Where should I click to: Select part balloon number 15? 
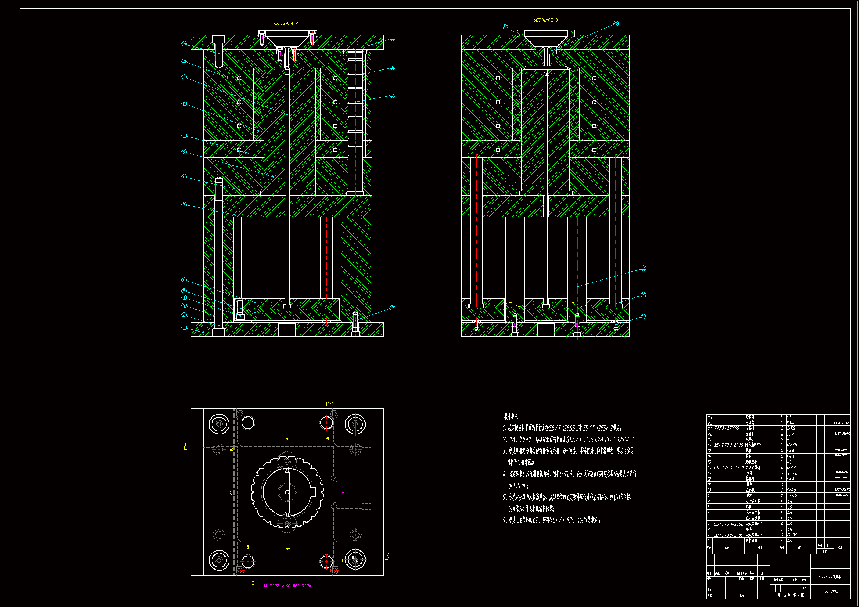392,39
